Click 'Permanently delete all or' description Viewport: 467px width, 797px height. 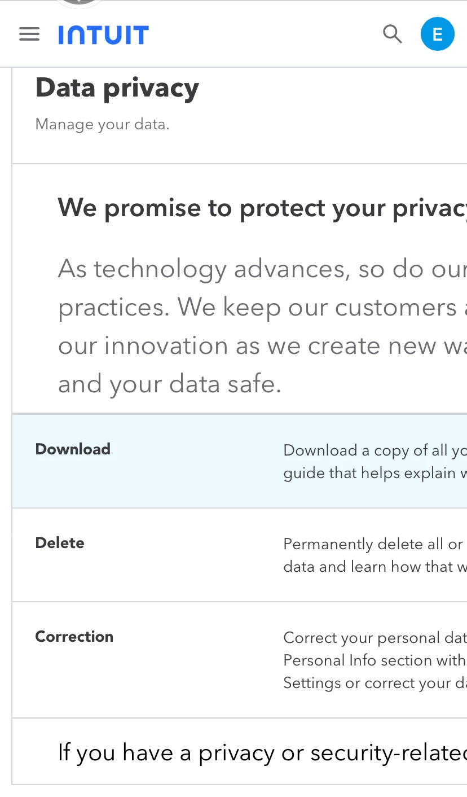click(373, 544)
